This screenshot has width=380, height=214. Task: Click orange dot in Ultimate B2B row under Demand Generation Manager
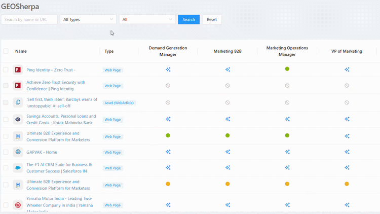(x=168, y=184)
